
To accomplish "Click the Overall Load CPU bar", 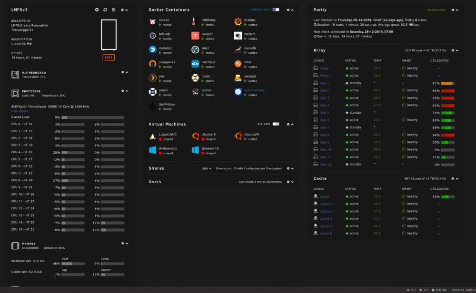I will [x=93, y=117].
